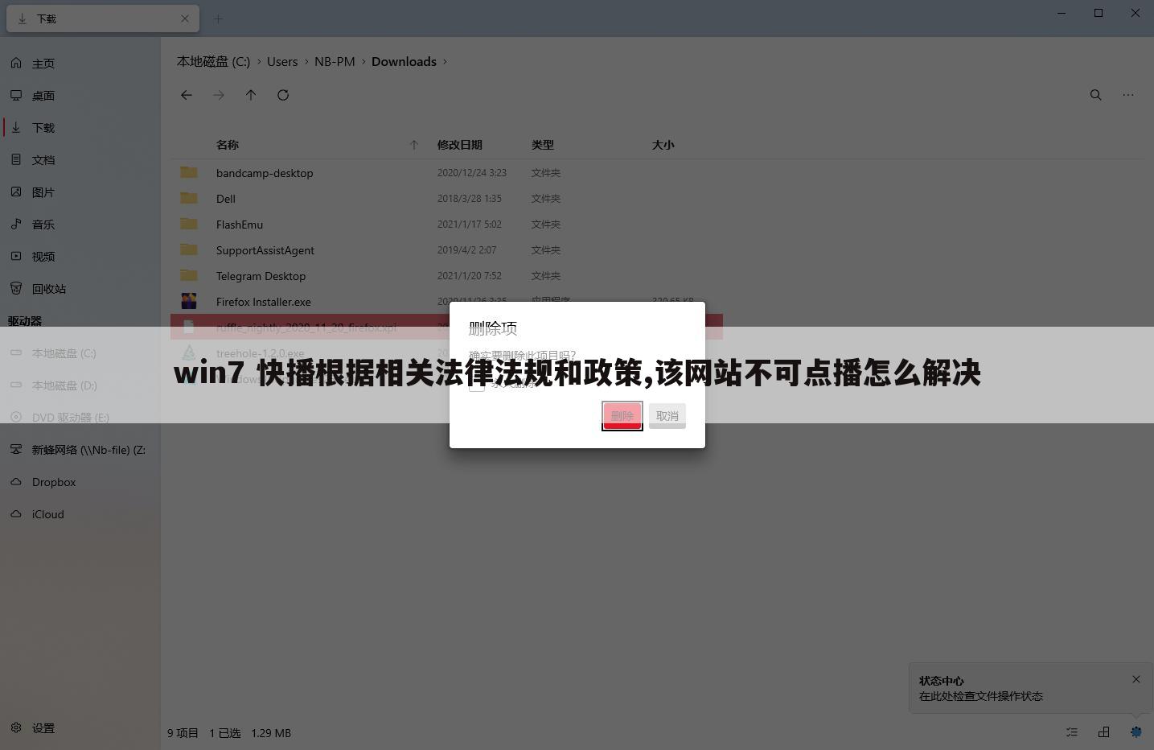Expand chevron after NB-PM breadcrumb
The width and height of the screenshot is (1154, 750).
point(363,62)
